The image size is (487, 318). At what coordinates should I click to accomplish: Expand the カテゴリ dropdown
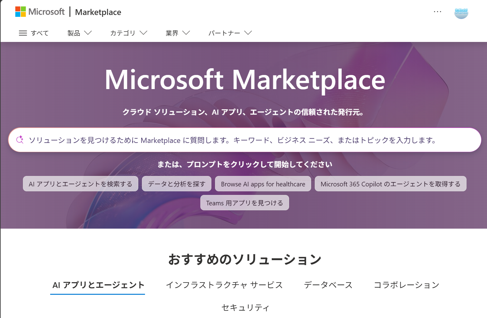pos(129,33)
